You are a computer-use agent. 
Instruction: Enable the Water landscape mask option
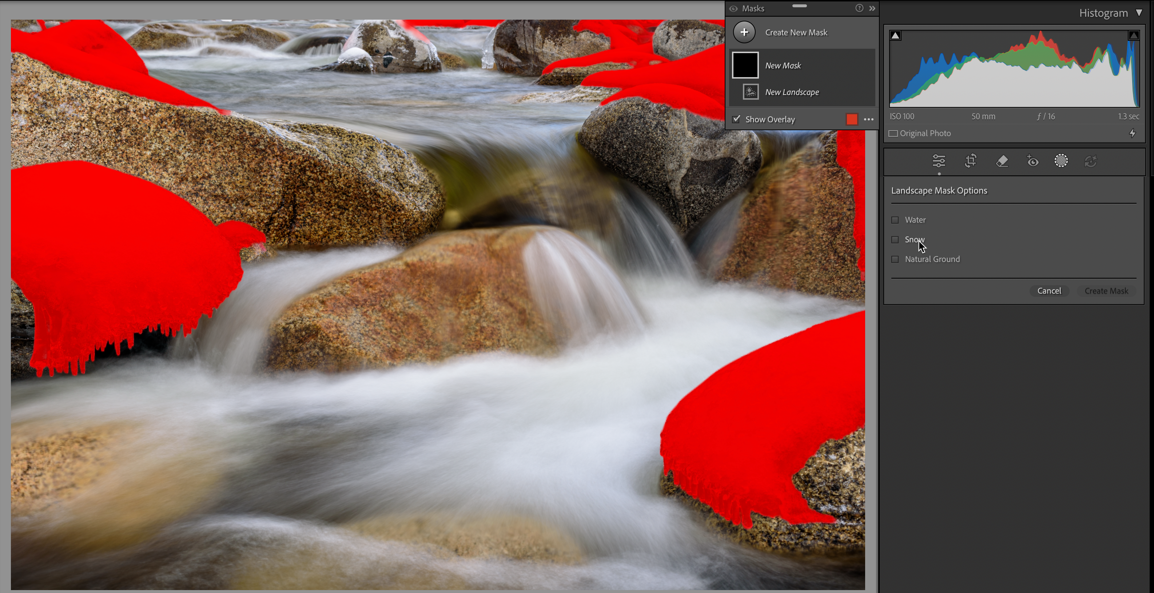(x=895, y=220)
